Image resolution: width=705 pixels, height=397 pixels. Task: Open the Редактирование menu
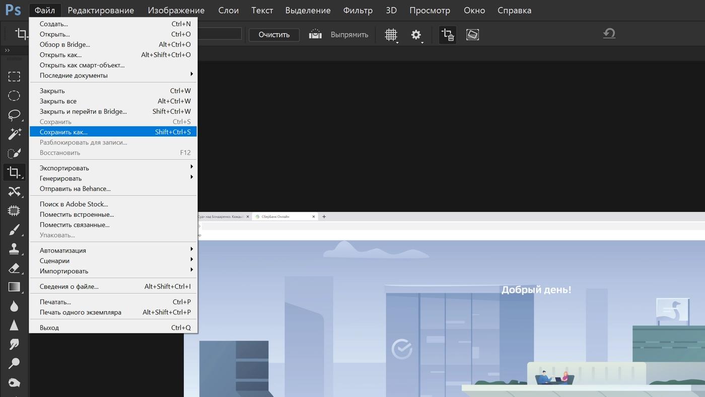click(x=101, y=10)
